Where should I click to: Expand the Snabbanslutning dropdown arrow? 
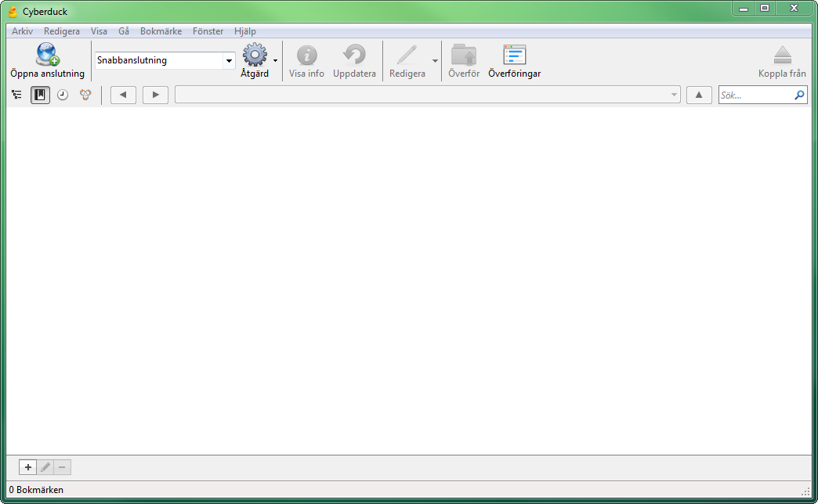tap(229, 60)
